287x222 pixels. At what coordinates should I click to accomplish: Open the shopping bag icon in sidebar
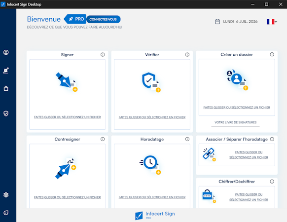(x=6, y=88)
